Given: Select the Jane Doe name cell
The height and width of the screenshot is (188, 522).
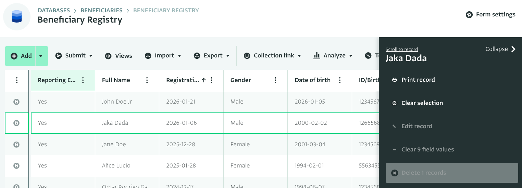Looking at the screenshot, I should pos(114,145).
